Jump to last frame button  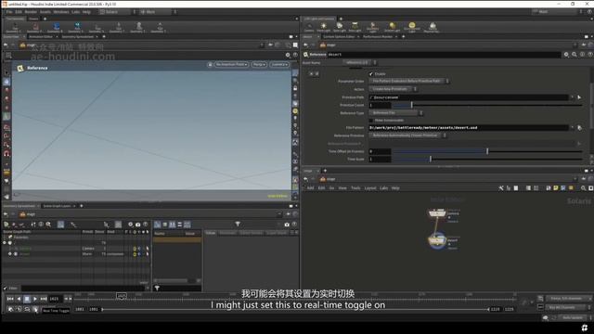tap(44, 299)
